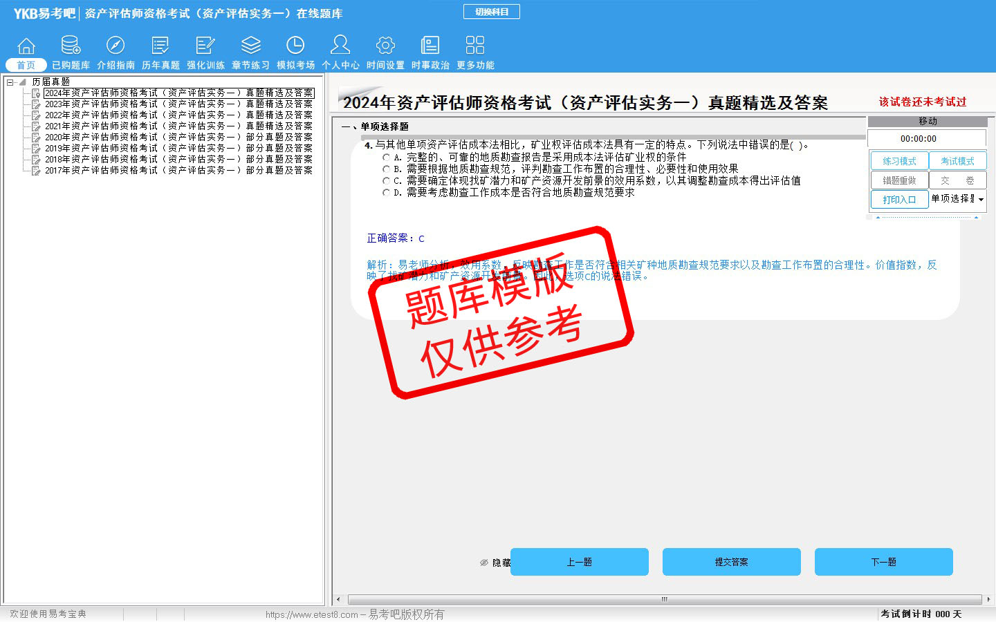Click the 提交答案 submit button
The image size is (996, 622).
(x=731, y=562)
